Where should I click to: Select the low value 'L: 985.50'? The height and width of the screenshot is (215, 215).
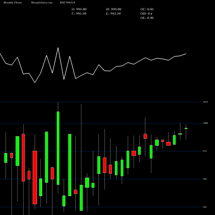coord(113,14)
